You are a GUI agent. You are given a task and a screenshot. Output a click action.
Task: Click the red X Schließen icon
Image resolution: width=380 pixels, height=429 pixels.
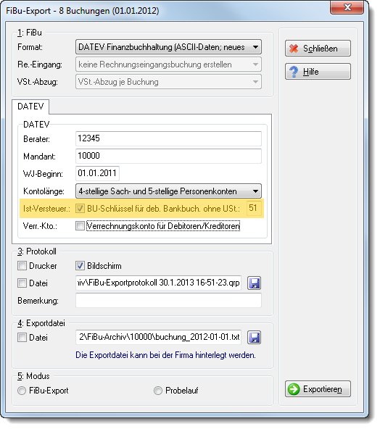[294, 49]
